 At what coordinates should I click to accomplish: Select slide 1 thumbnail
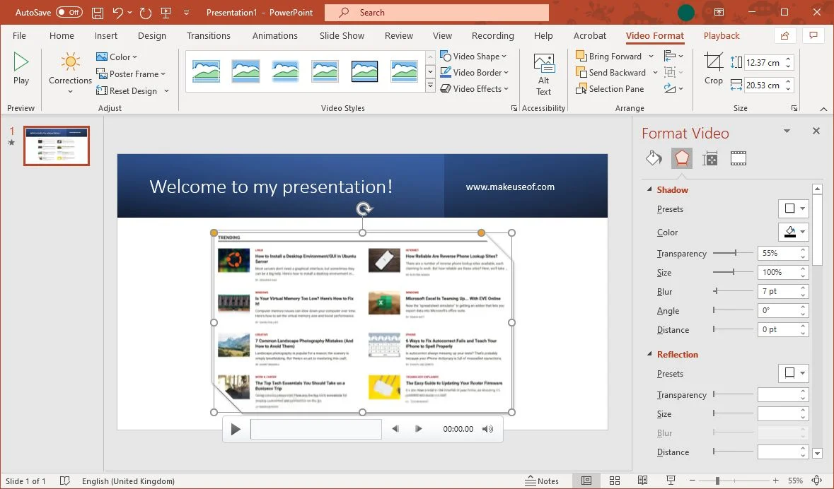coord(57,146)
